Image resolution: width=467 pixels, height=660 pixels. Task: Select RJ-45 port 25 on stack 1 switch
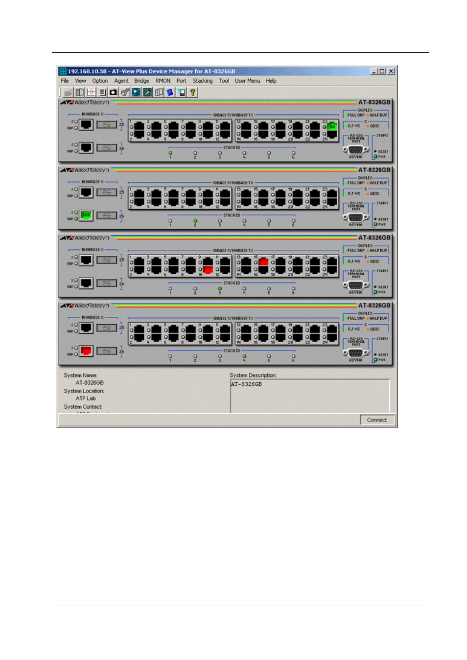[86, 125]
